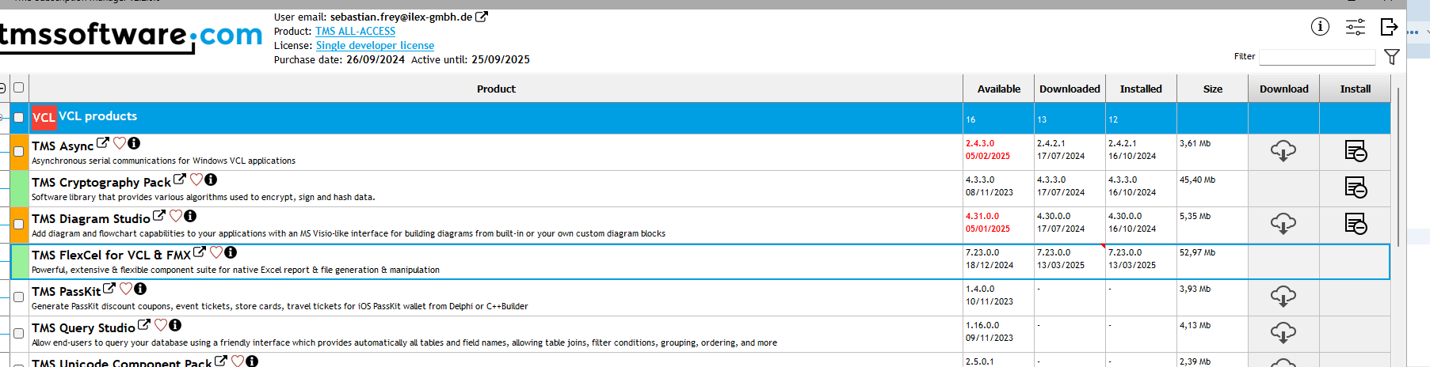
Task: Open TMS Diagram Studio external link icon
Action: 159,216
